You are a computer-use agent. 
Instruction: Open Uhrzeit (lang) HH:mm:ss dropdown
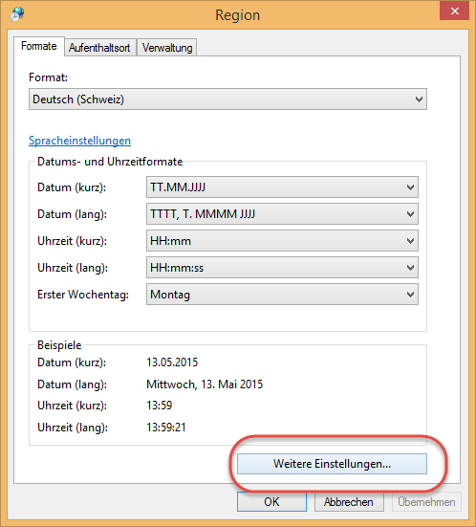tap(282, 268)
